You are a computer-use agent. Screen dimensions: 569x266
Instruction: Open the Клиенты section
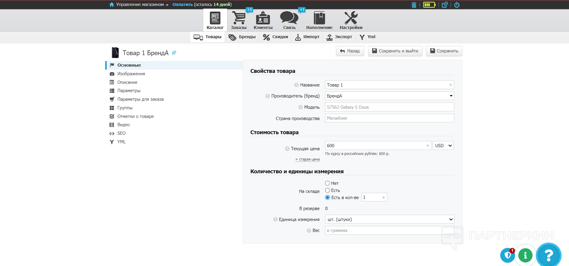(x=263, y=20)
